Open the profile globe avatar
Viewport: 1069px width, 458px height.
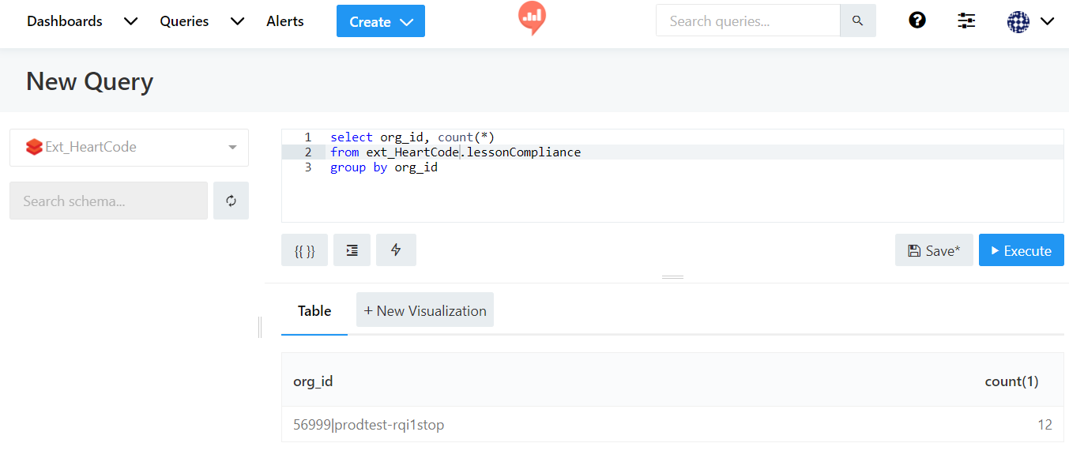[x=1018, y=21]
